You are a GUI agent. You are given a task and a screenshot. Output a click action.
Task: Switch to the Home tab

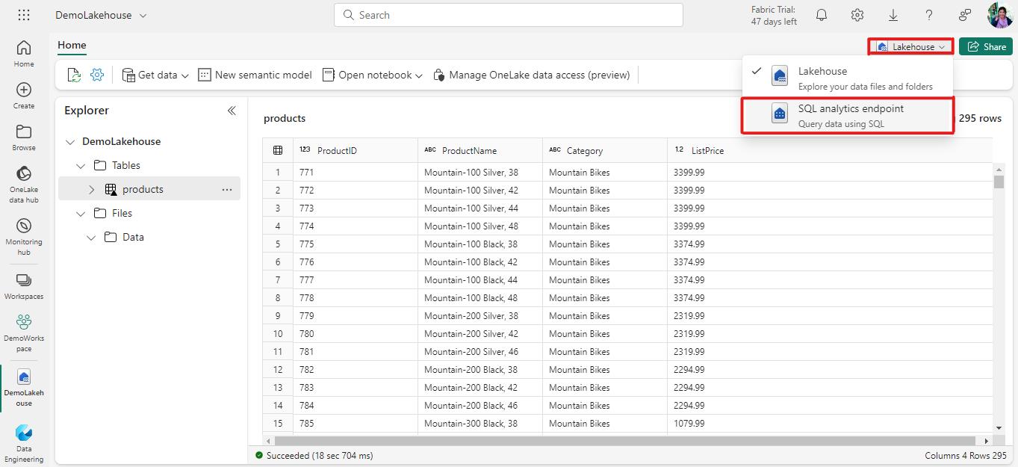[x=72, y=45]
